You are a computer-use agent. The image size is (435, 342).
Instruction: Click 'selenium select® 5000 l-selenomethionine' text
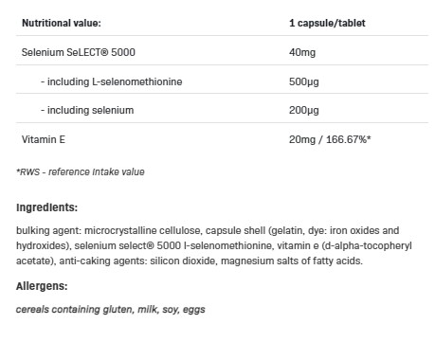click(172, 245)
